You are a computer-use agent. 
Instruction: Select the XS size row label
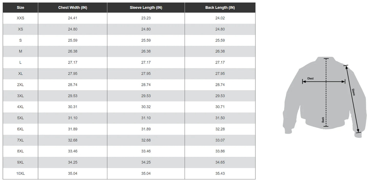[21, 29]
